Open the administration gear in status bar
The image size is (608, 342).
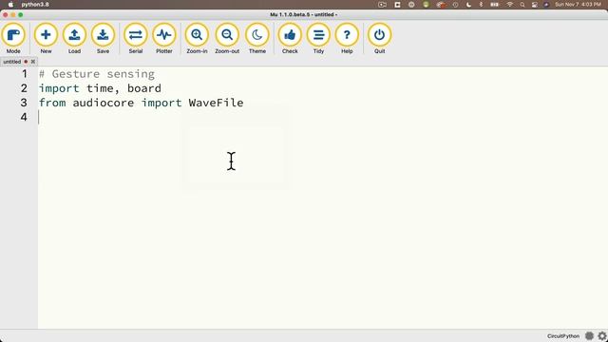tap(602, 335)
